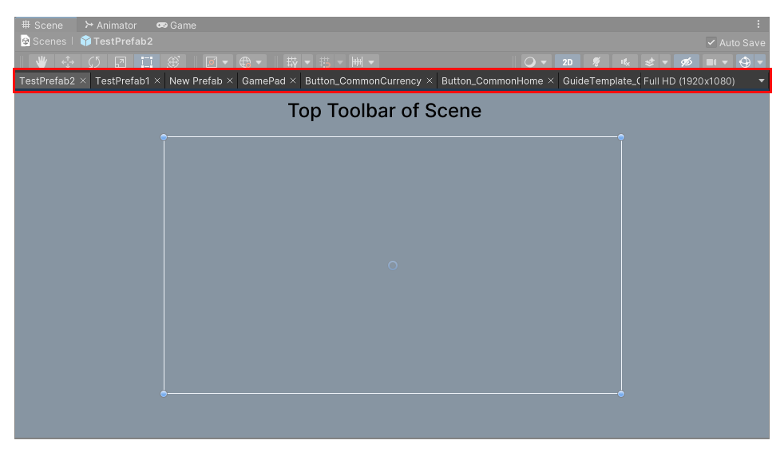
Task: Select the Hand view tool
Action: tap(41, 61)
